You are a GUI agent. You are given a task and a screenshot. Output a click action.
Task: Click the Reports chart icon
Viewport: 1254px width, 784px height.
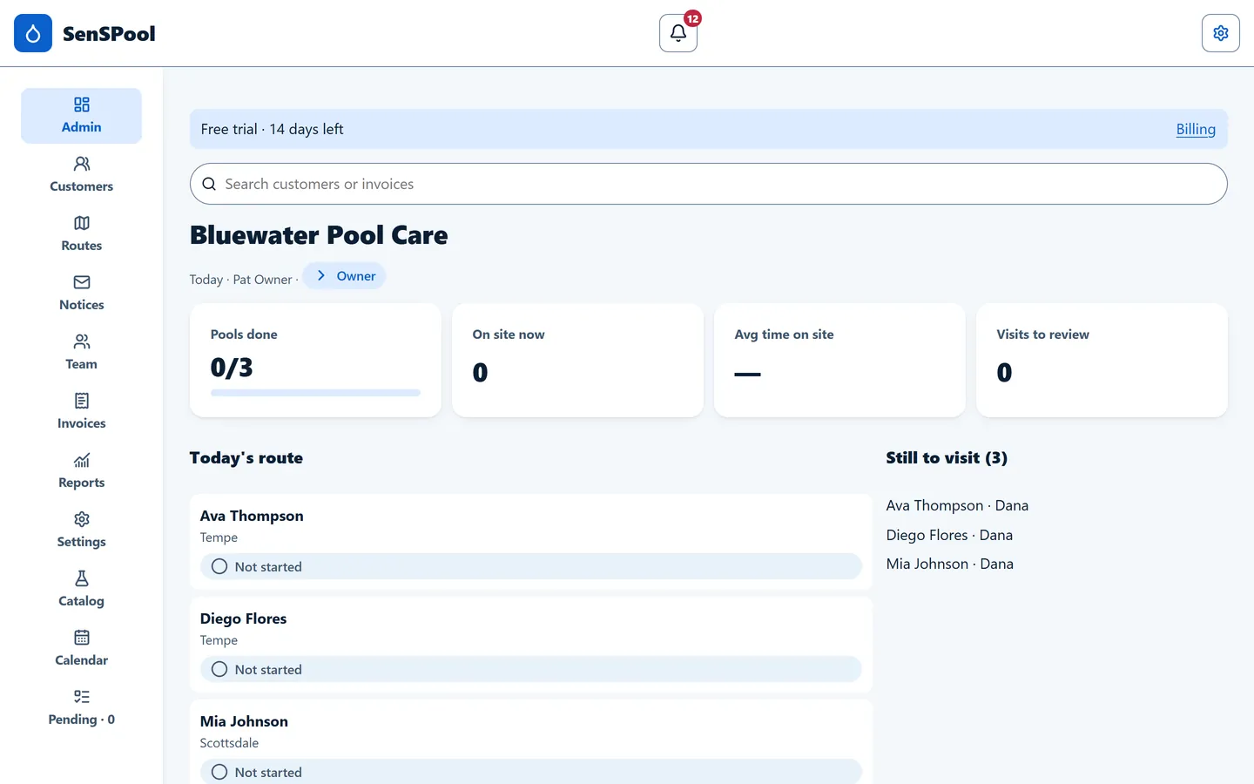82,460
